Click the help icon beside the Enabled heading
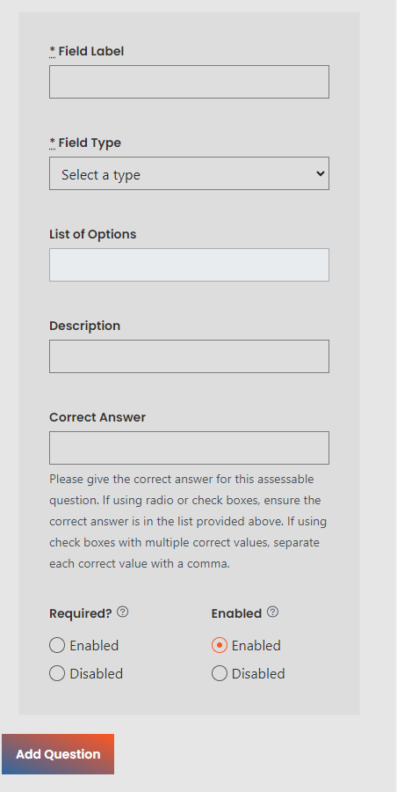 tap(272, 612)
